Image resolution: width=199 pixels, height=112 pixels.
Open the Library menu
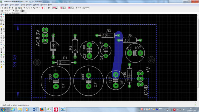28,5
